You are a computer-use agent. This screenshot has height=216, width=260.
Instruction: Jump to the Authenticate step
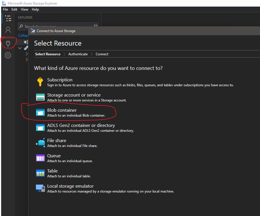click(x=78, y=54)
